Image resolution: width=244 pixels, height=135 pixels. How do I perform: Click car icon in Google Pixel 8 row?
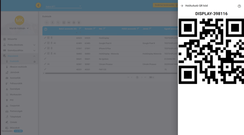coord(54,43)
